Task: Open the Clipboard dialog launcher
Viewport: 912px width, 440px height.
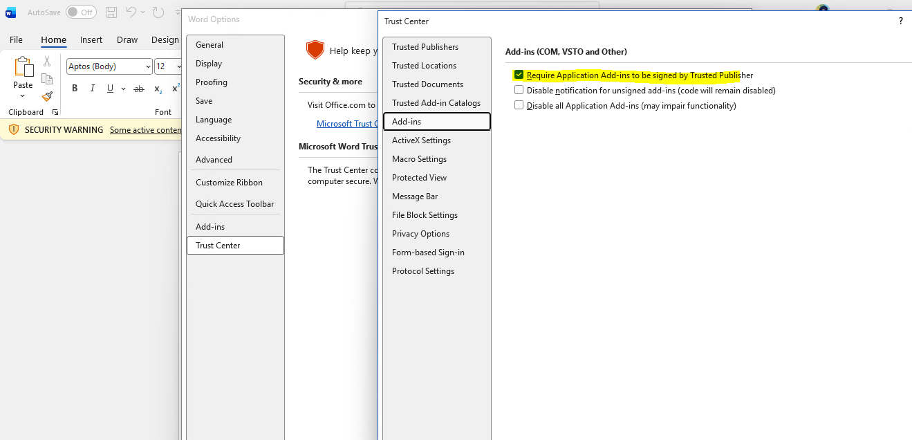Action: point(55,111)
